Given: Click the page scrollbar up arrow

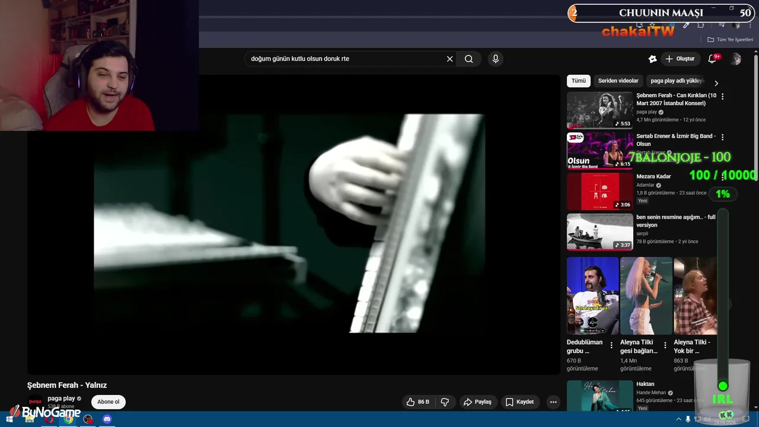Looking at the screenshot, I should 756,52.
